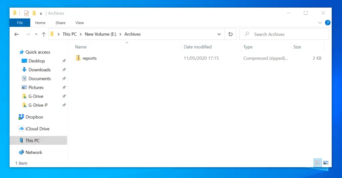Image resolution: width=342 pixels, height=178 pixels.
Task: Open the address bar history dropdown
Action: tap(219, 34)
